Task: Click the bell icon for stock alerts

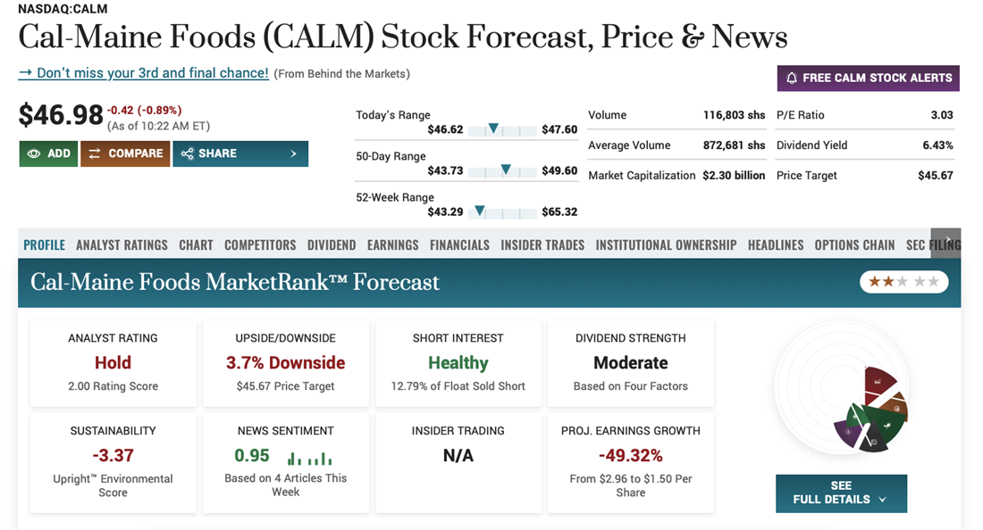Action: [791, 78]
